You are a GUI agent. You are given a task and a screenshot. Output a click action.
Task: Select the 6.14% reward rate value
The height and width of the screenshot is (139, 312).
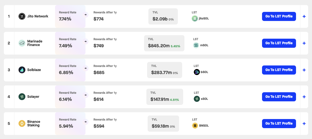pyautogui.click(x=65, y=99)
